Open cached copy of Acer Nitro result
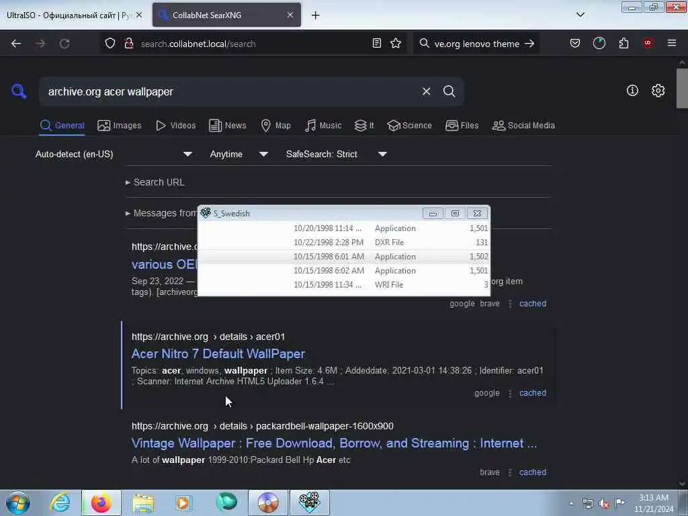This screenshot has width=688, height=516. pyautogui.click(x=533, y=392)
